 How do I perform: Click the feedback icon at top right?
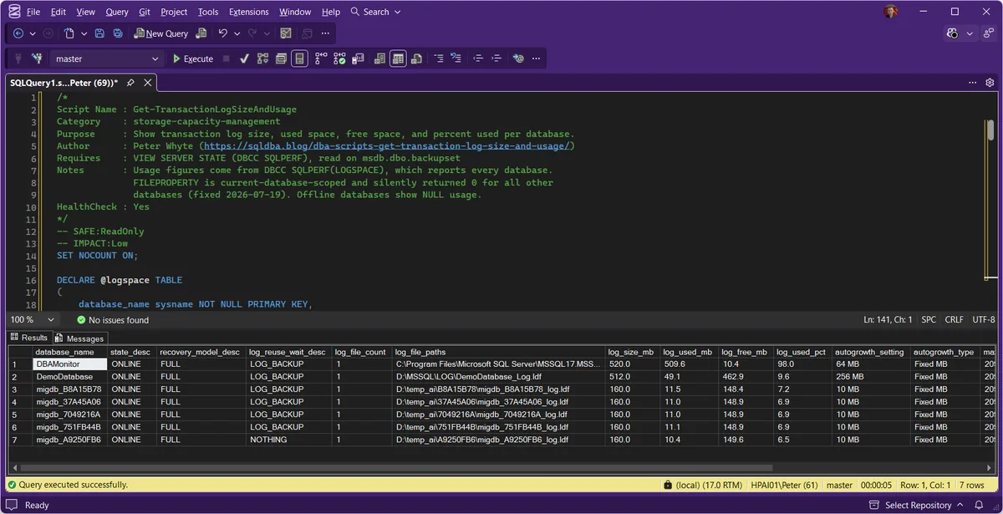[x=988, y=33]
